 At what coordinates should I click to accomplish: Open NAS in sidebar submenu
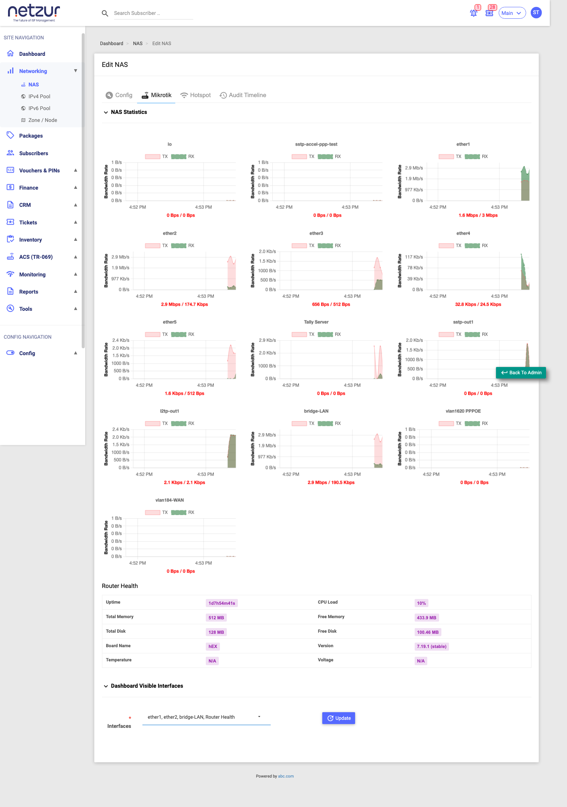pos(34,84)
